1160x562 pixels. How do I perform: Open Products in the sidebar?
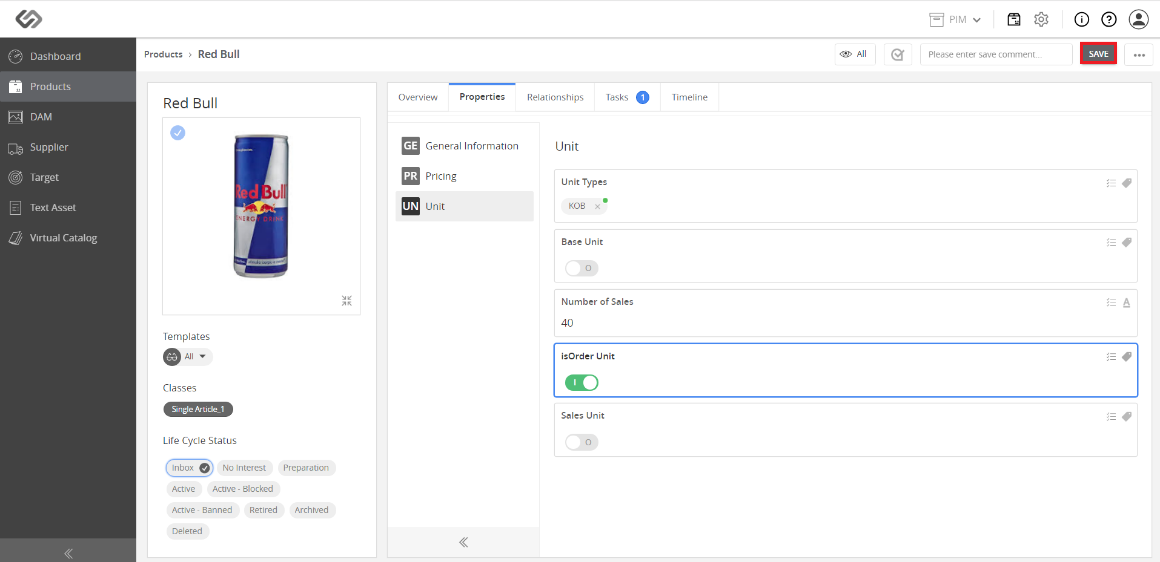[68, 87]
